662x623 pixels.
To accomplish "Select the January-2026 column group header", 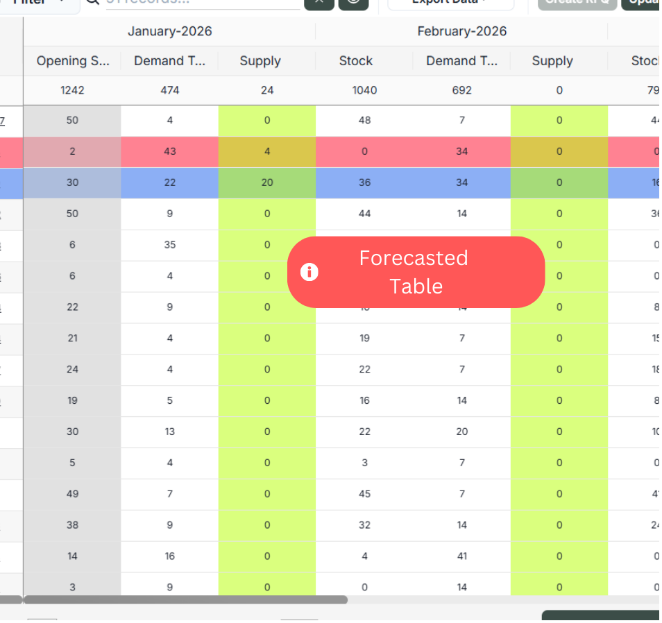I will point(169,31).
